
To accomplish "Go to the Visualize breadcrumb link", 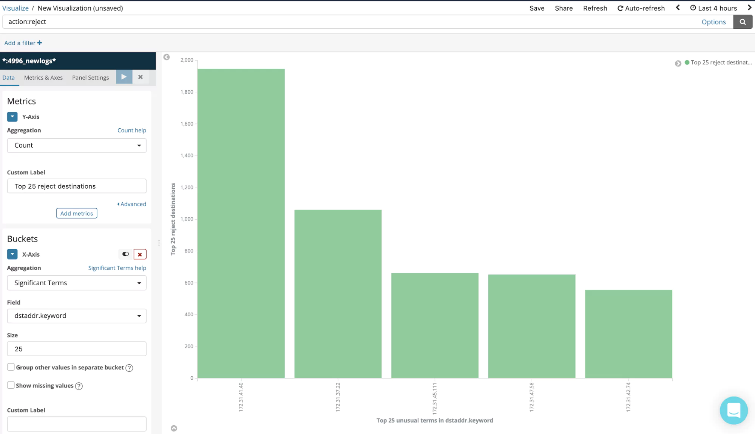I will (15, 8).
